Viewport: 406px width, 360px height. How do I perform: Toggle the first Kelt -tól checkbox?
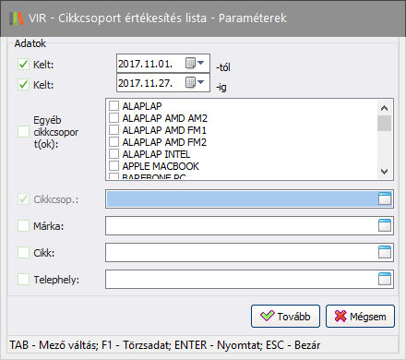(23, 65)
